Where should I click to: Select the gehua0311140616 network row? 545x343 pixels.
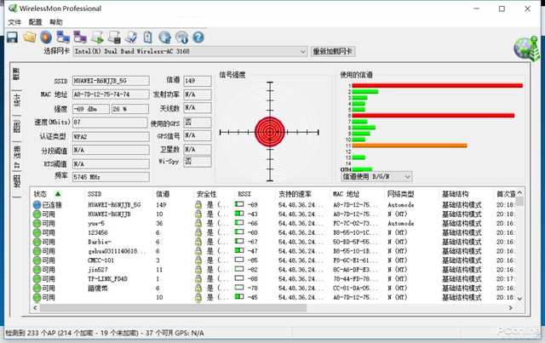[x=274, y=251]
